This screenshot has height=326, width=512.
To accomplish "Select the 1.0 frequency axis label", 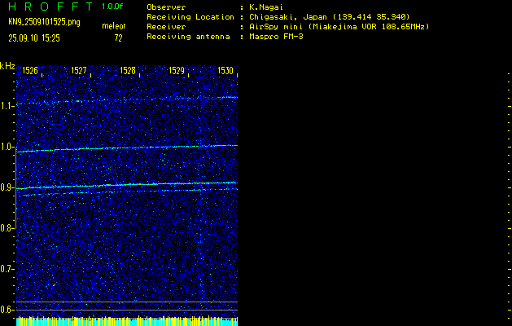I will 6,148.
